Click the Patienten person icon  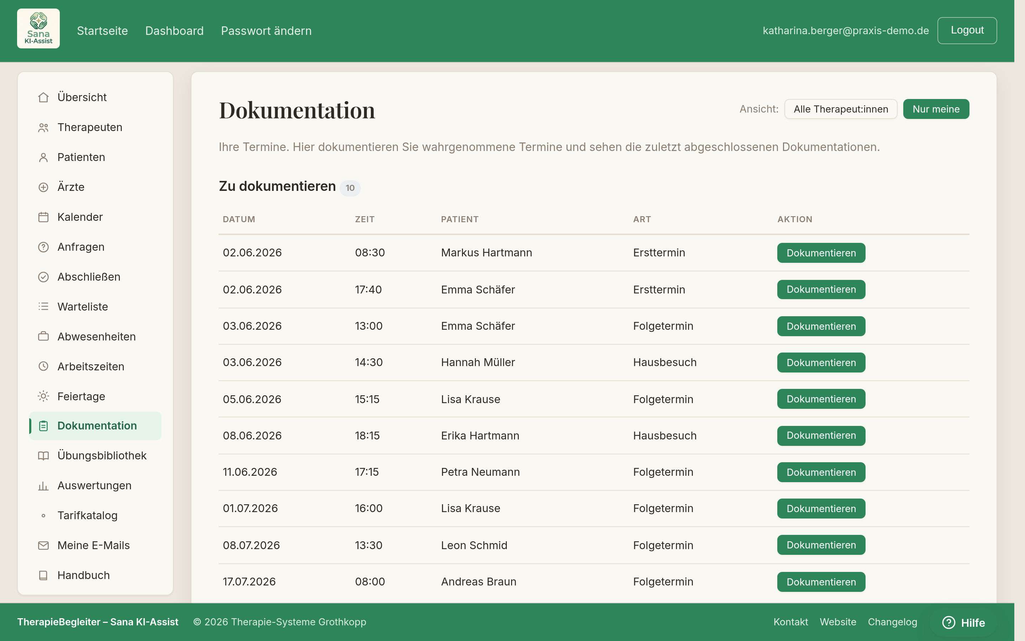coord(43,157)
